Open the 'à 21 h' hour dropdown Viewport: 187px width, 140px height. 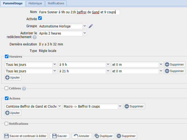[82, 71]
